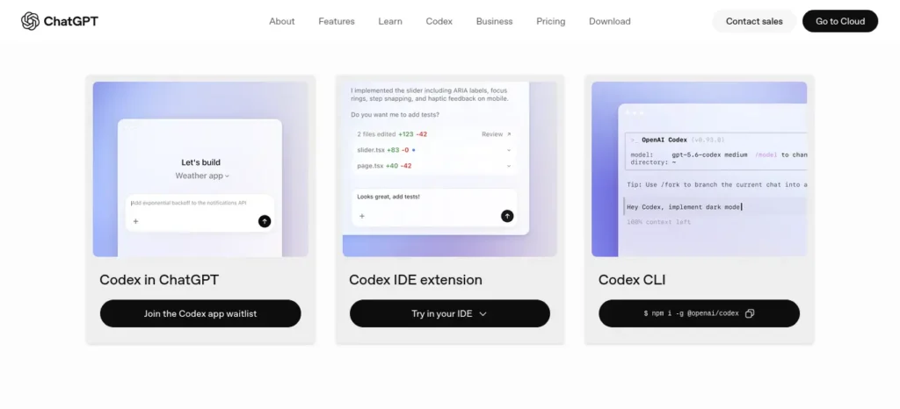
Task: Open the Features nav item
Action: [x=337, y=21]
